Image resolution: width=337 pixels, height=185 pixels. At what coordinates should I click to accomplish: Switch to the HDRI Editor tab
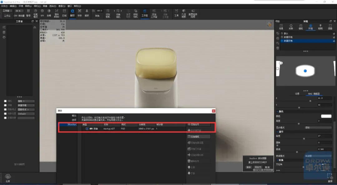(x=314, y=94)
